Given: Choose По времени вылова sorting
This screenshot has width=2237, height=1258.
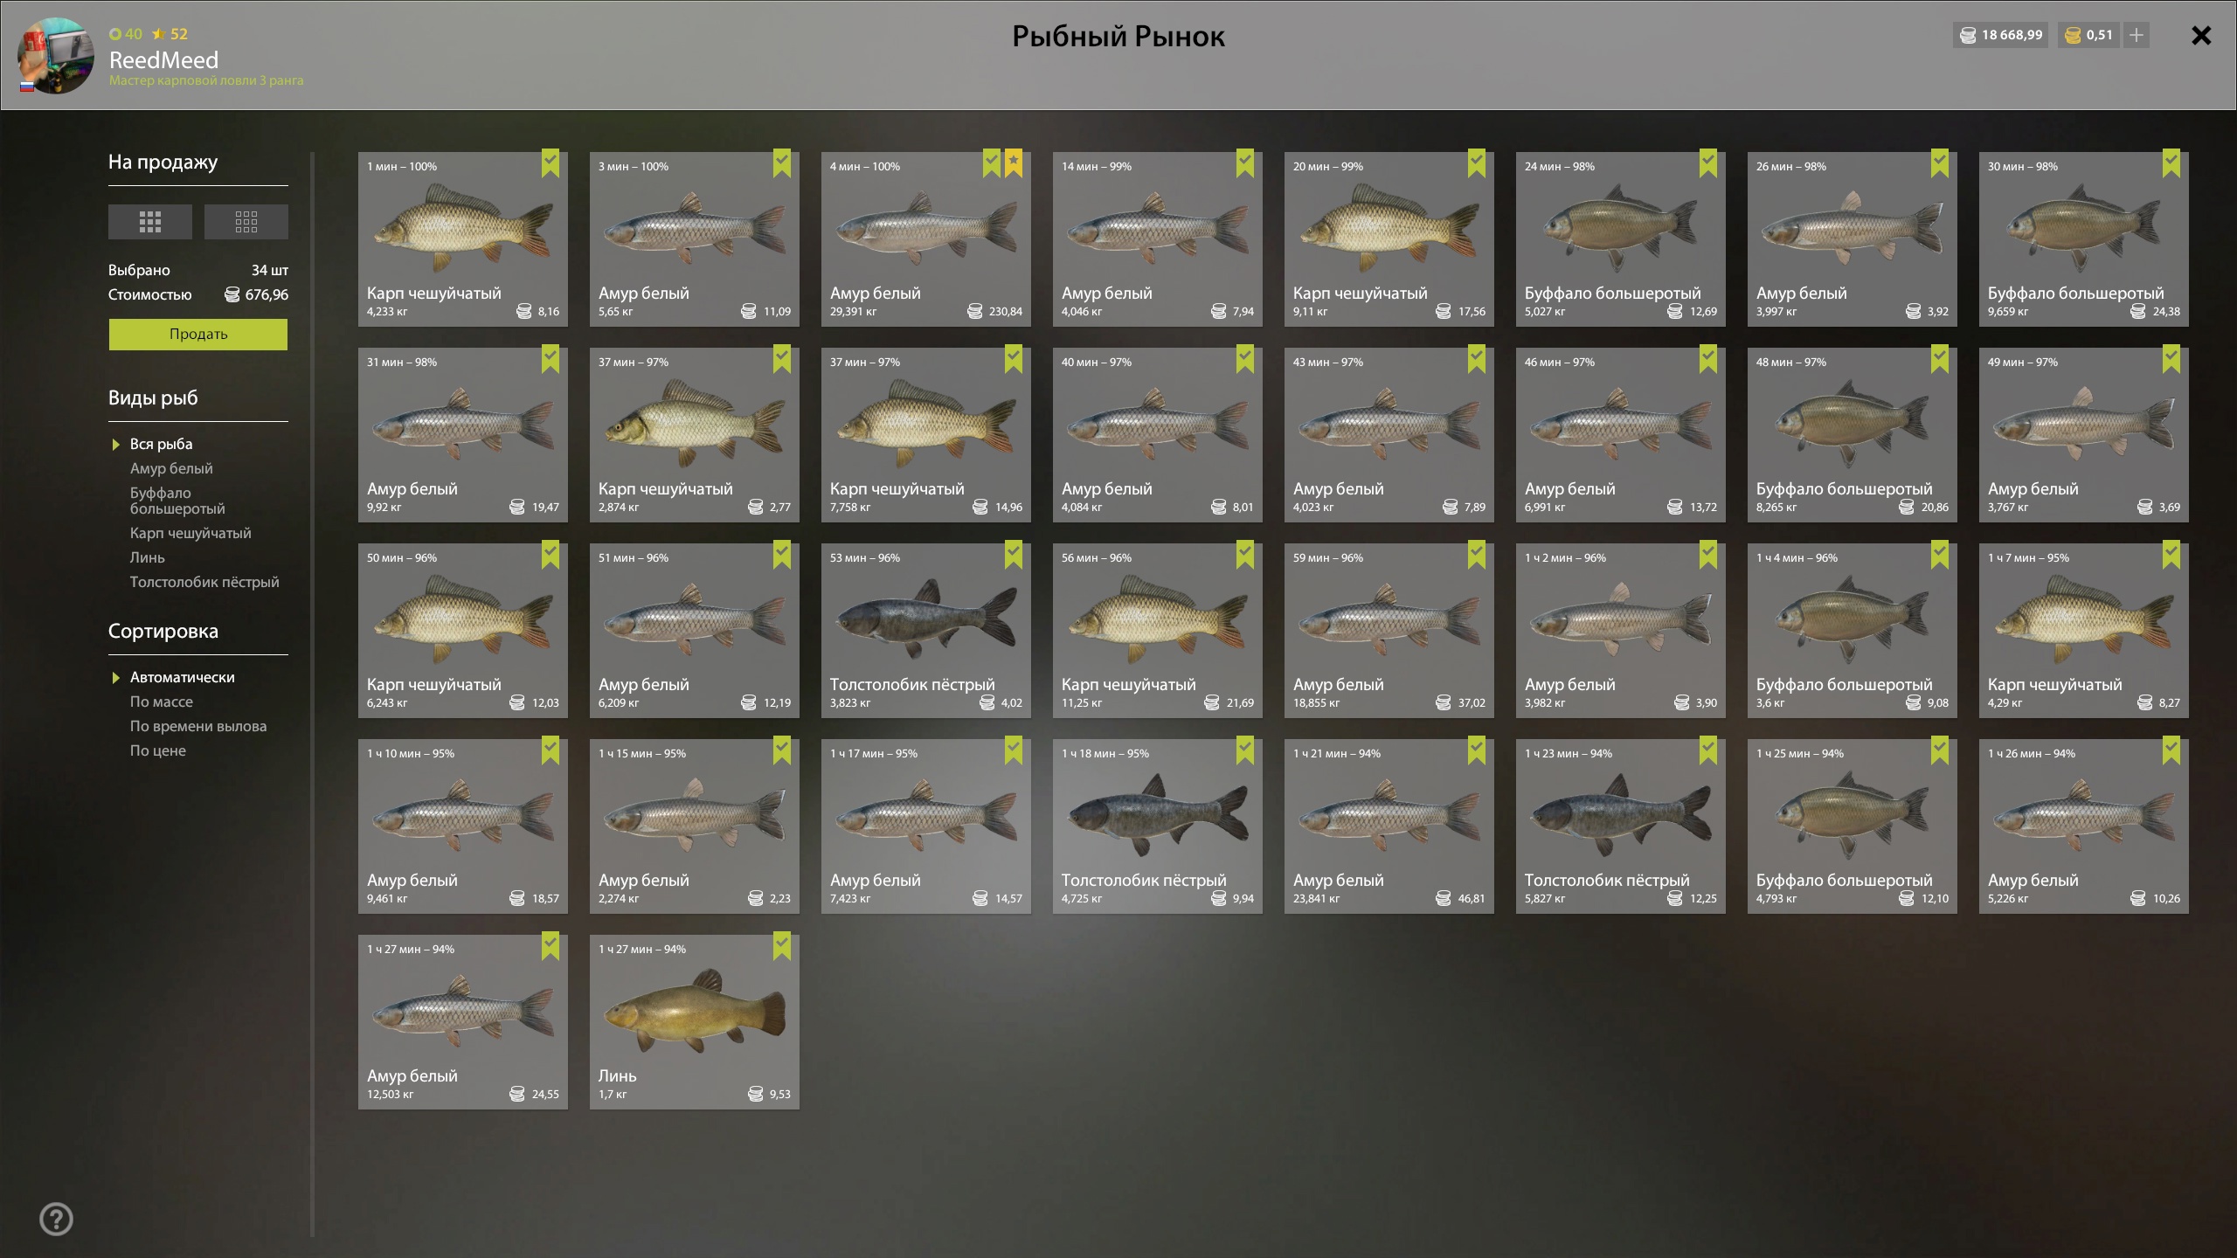Looking at the screenshot, I should pyautogui.click(x=198, y=726).
